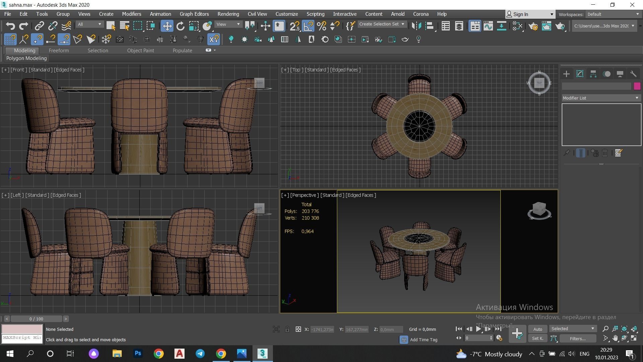Screen dimensions: 643x362
Task: Open the selection filter All dropdown
Action: tap(89, 24)
